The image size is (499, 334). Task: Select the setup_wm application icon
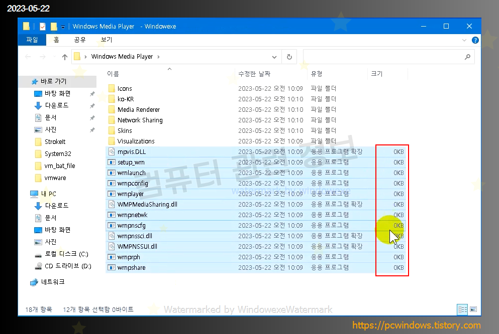(x=112, y=162)
